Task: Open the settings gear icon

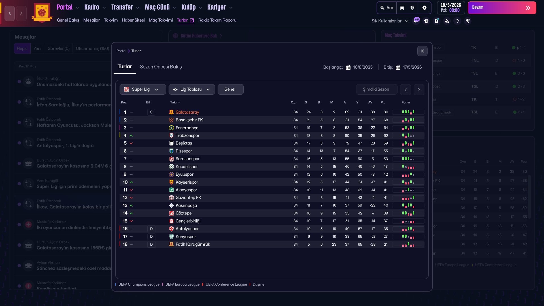Action: (x=424, y=8)
